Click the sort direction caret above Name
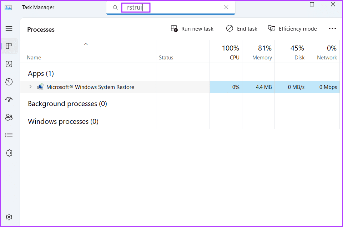 pyautogui.click(x=86, y=44)
